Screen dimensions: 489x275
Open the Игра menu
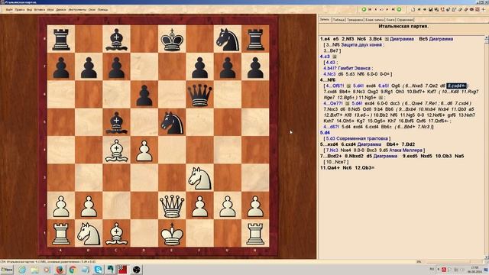tap(50, 10)
